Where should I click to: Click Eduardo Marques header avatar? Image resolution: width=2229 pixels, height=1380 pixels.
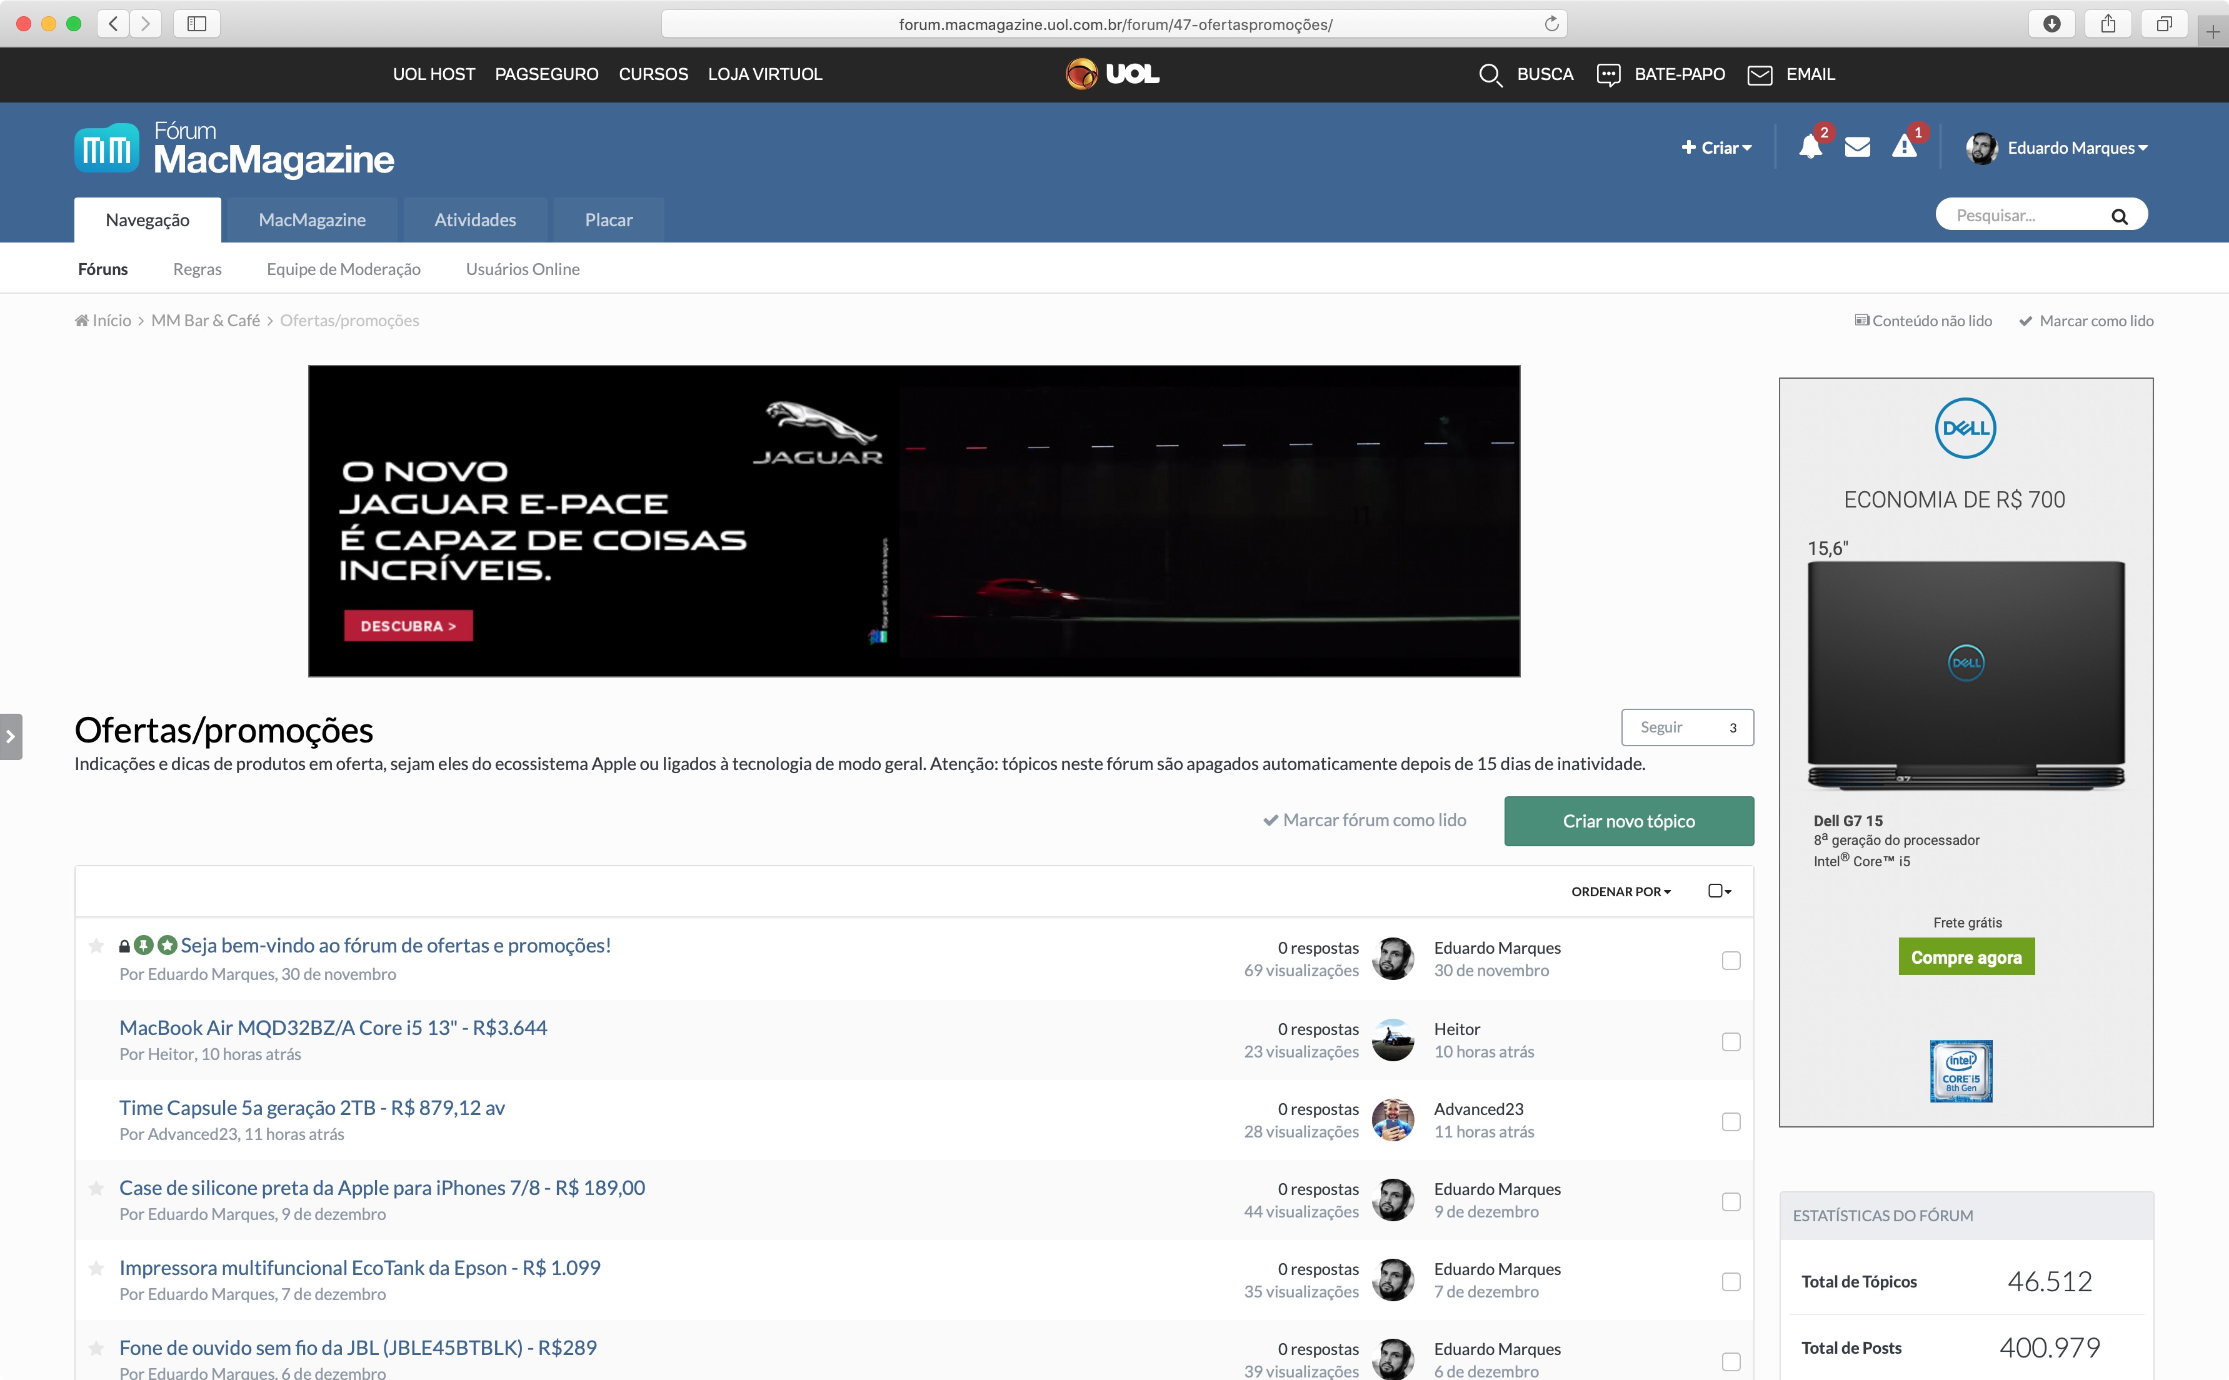tap(1981, 148)
